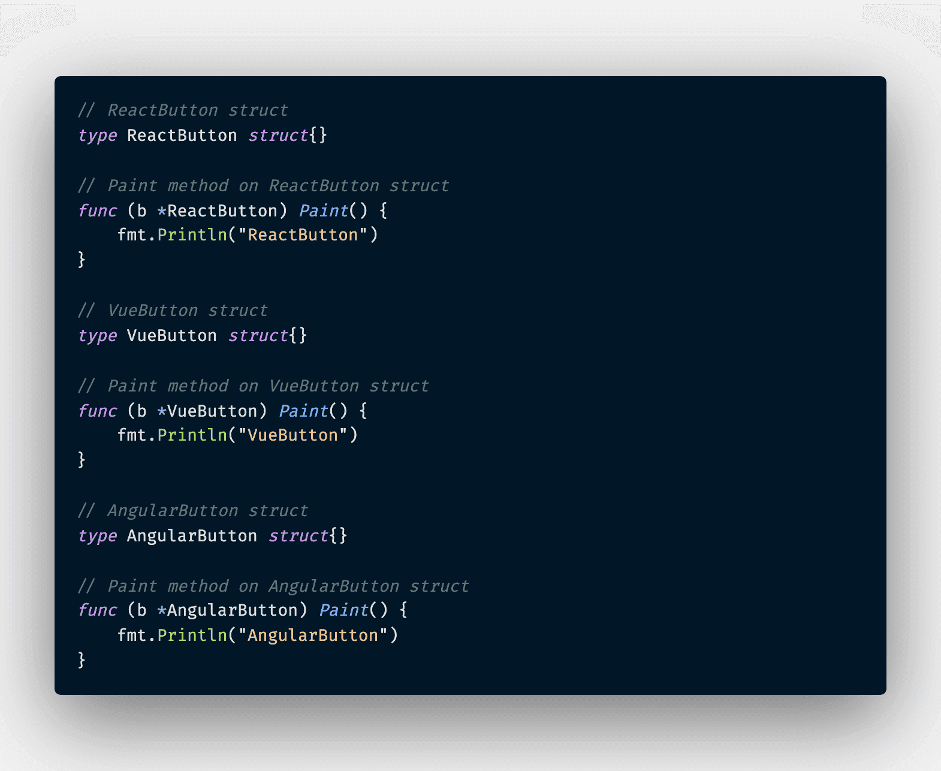The width and height of the screenshot is (941, 771).
Task: Click Println in the ReactButton Paint method
Action: (192, 235)
